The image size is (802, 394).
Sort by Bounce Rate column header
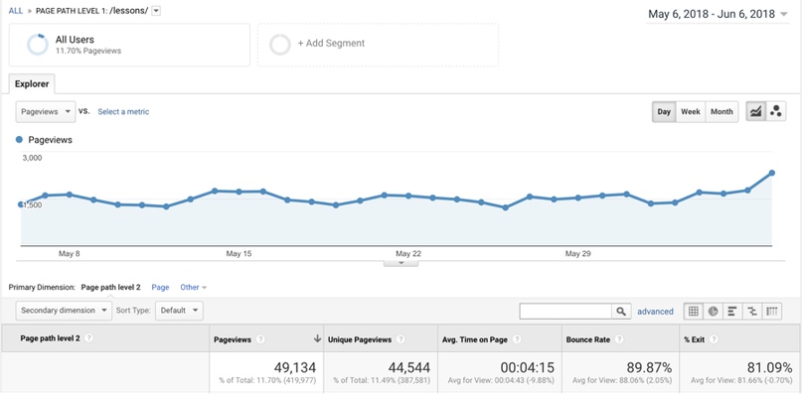point(588,339)
